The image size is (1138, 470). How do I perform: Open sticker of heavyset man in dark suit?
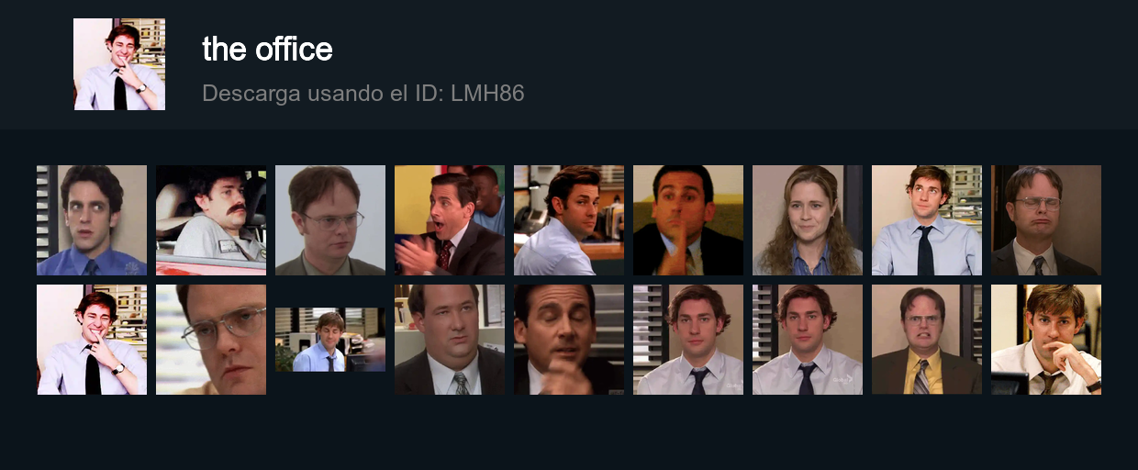tap(450, 340)
